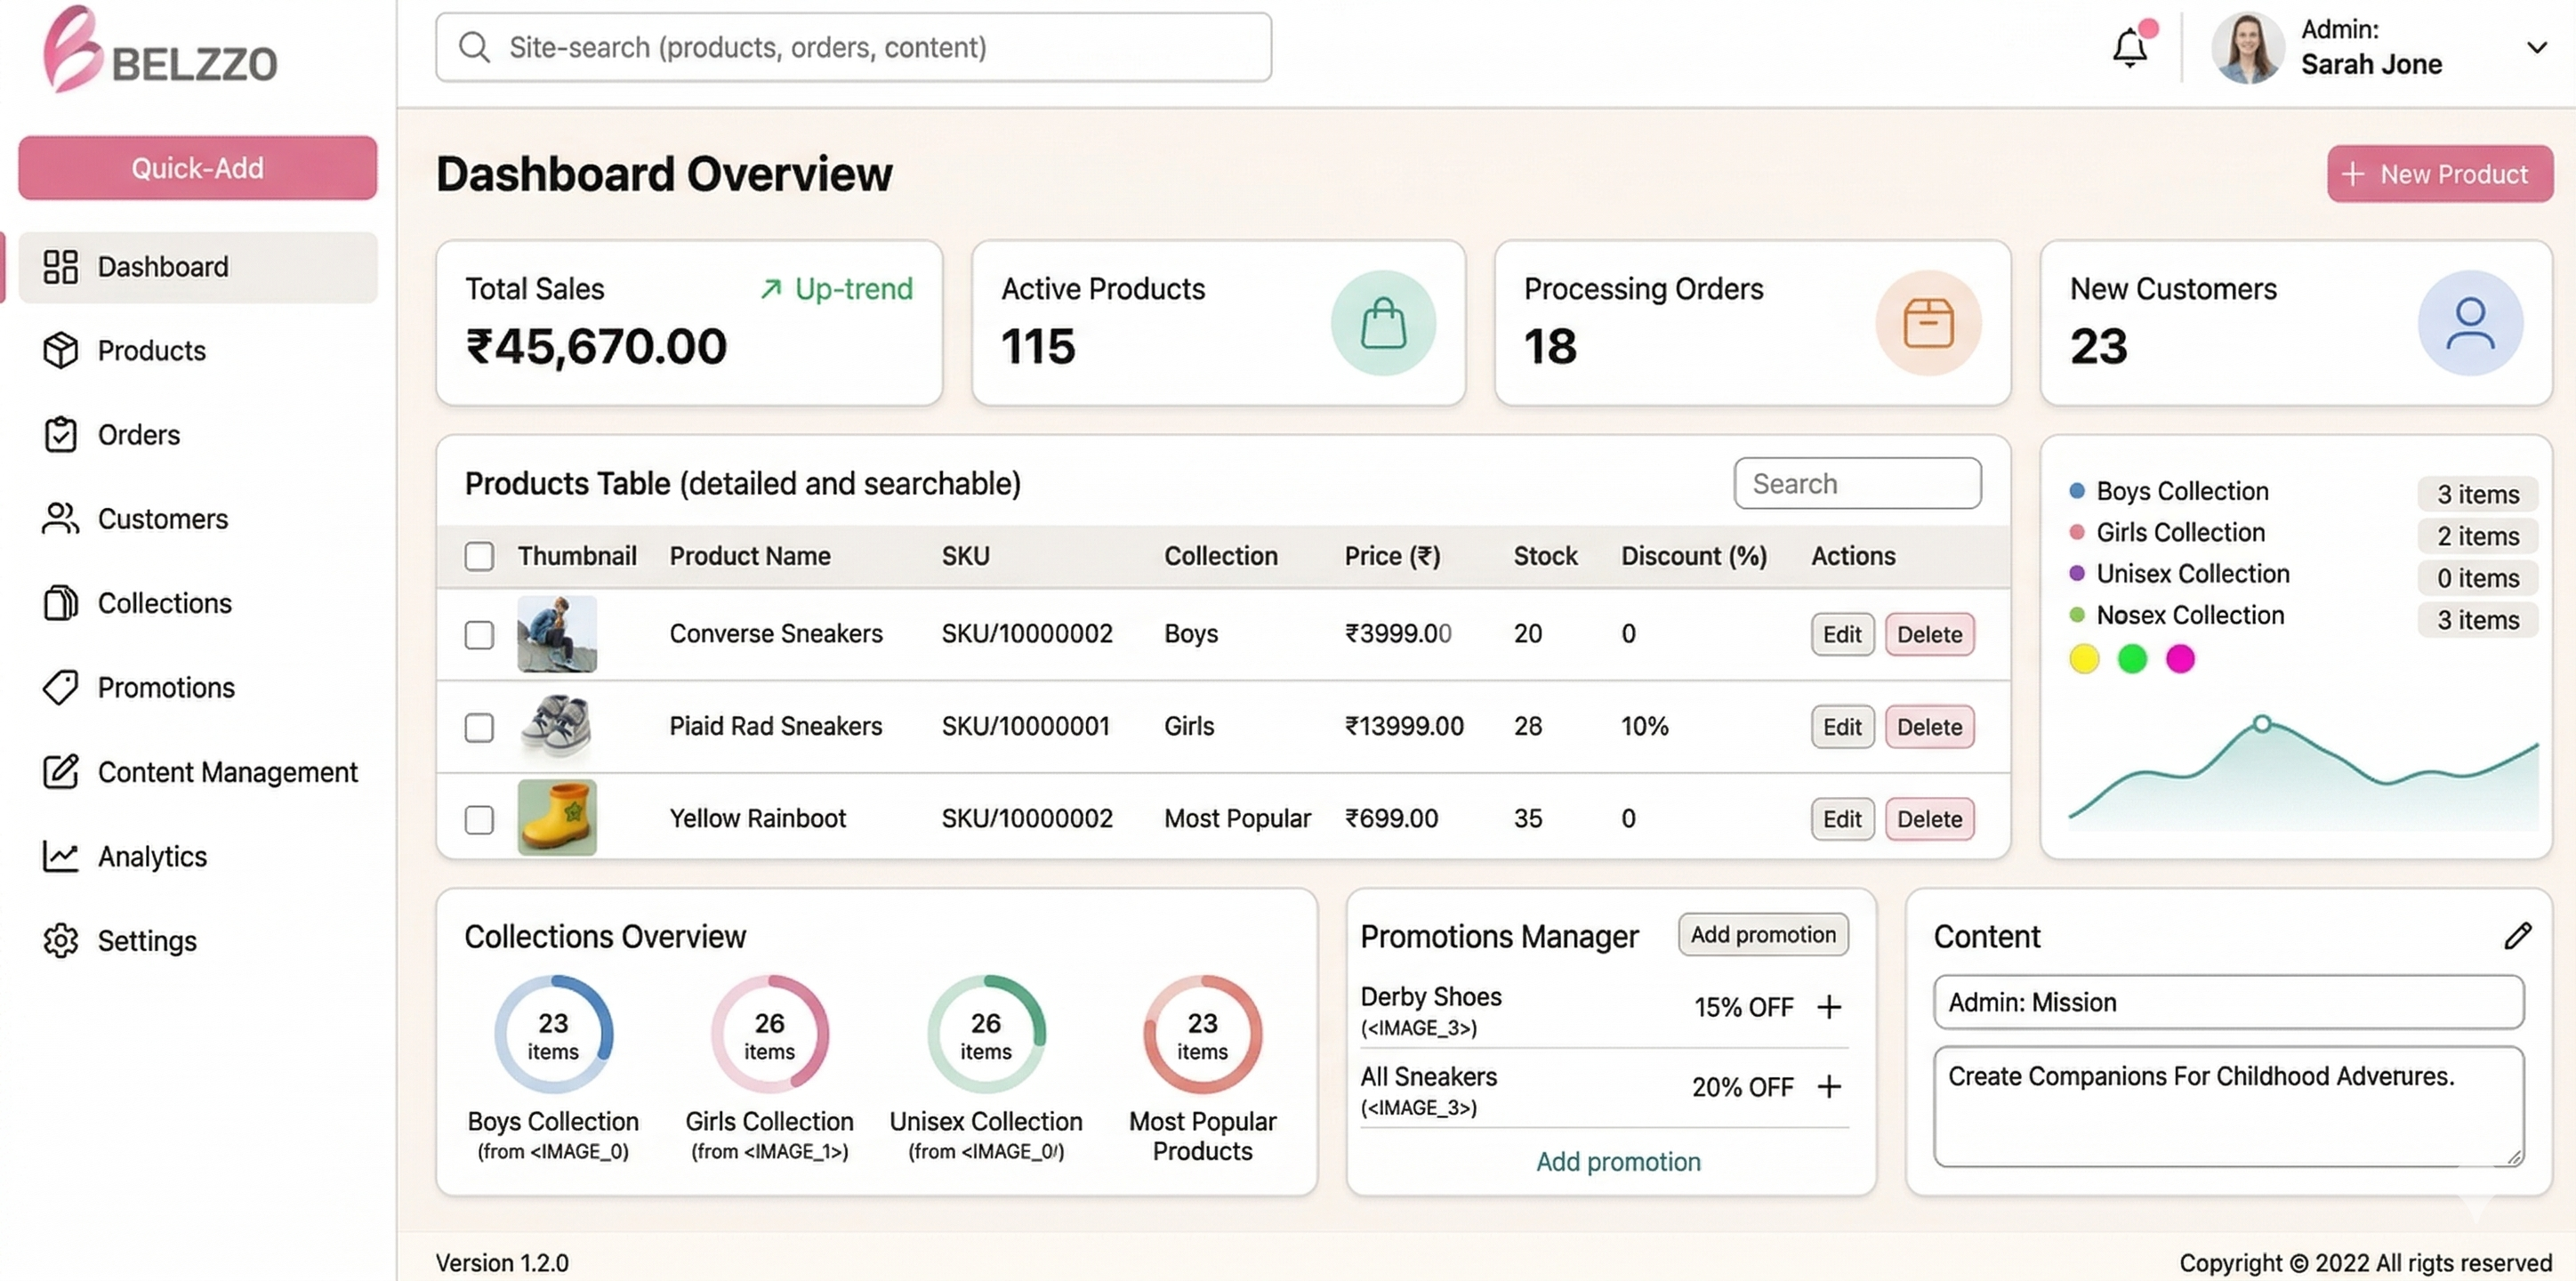Click Delete for Piaid Rad Sneakers

click(1929, 727)
